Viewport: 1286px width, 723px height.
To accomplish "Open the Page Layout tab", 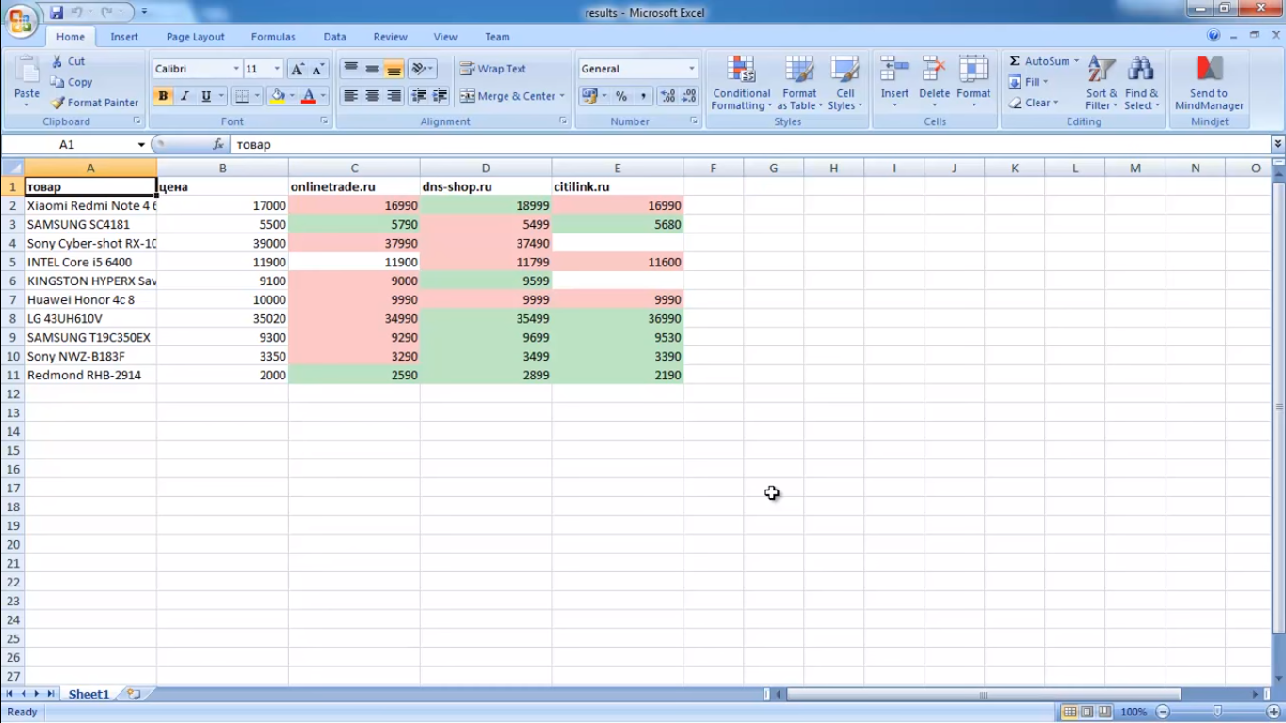I will [195, 37].
